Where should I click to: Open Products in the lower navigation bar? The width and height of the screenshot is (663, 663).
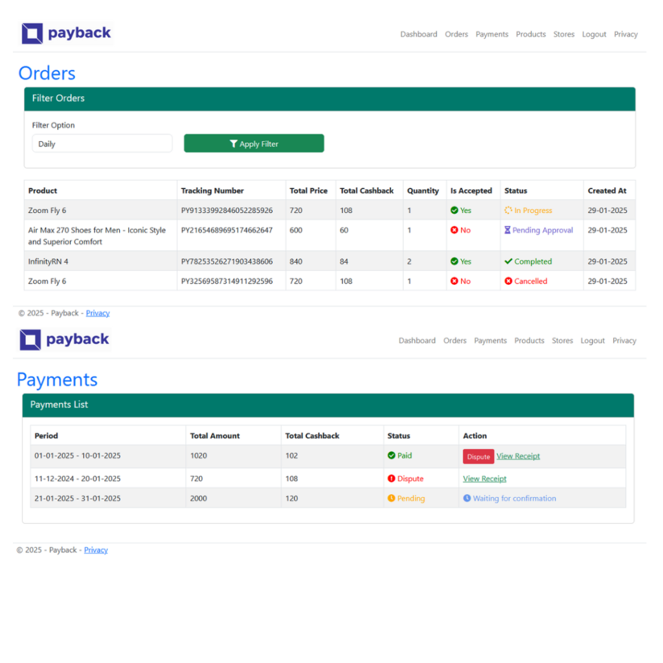click(529, 341)
